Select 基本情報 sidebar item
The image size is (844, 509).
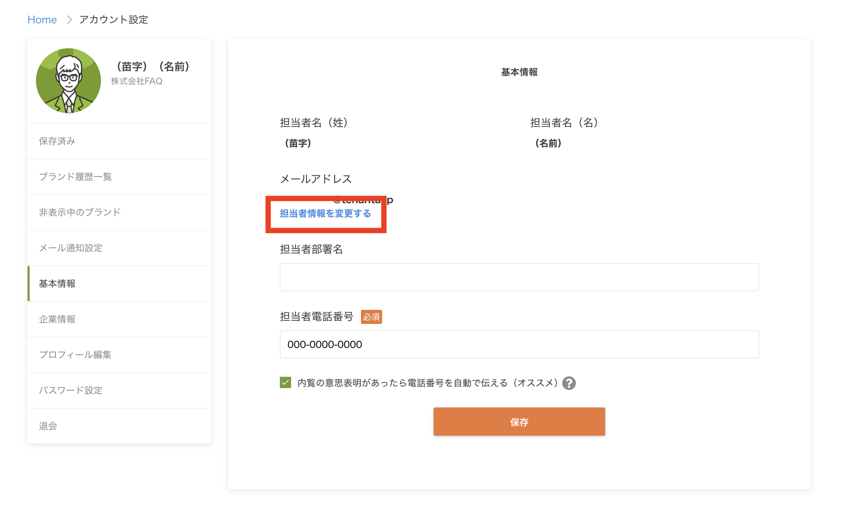coord(57,284)
